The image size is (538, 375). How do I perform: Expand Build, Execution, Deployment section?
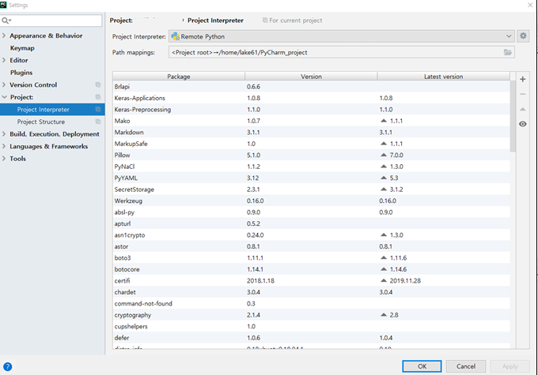pos(4,134)
